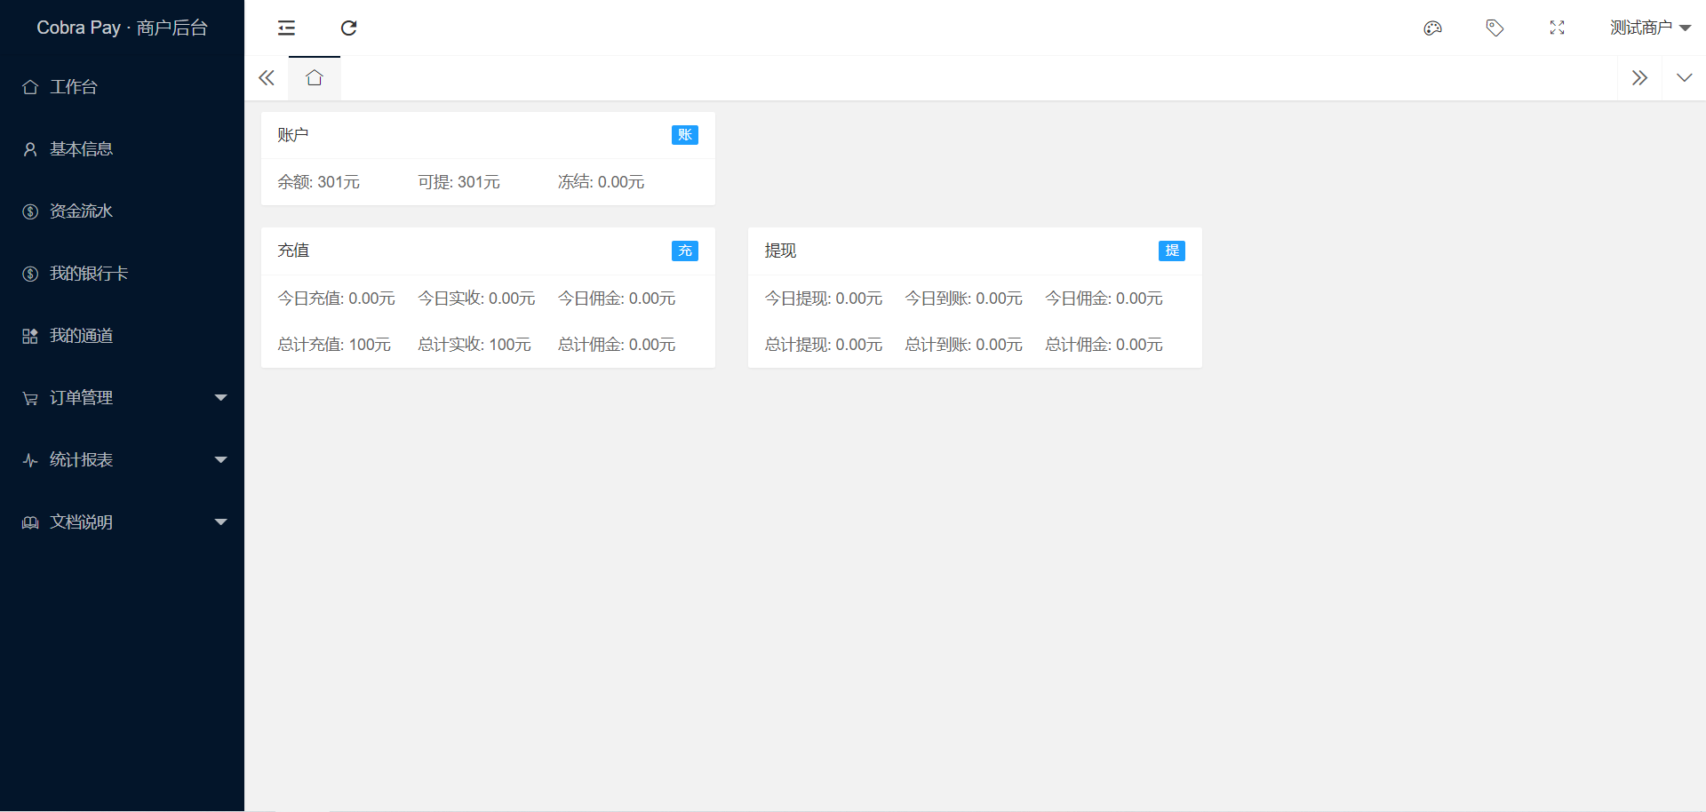Screen dimensions: 1706x812
Task: Click the refresh icon in the top bar
Action: (x=348, y=28)
